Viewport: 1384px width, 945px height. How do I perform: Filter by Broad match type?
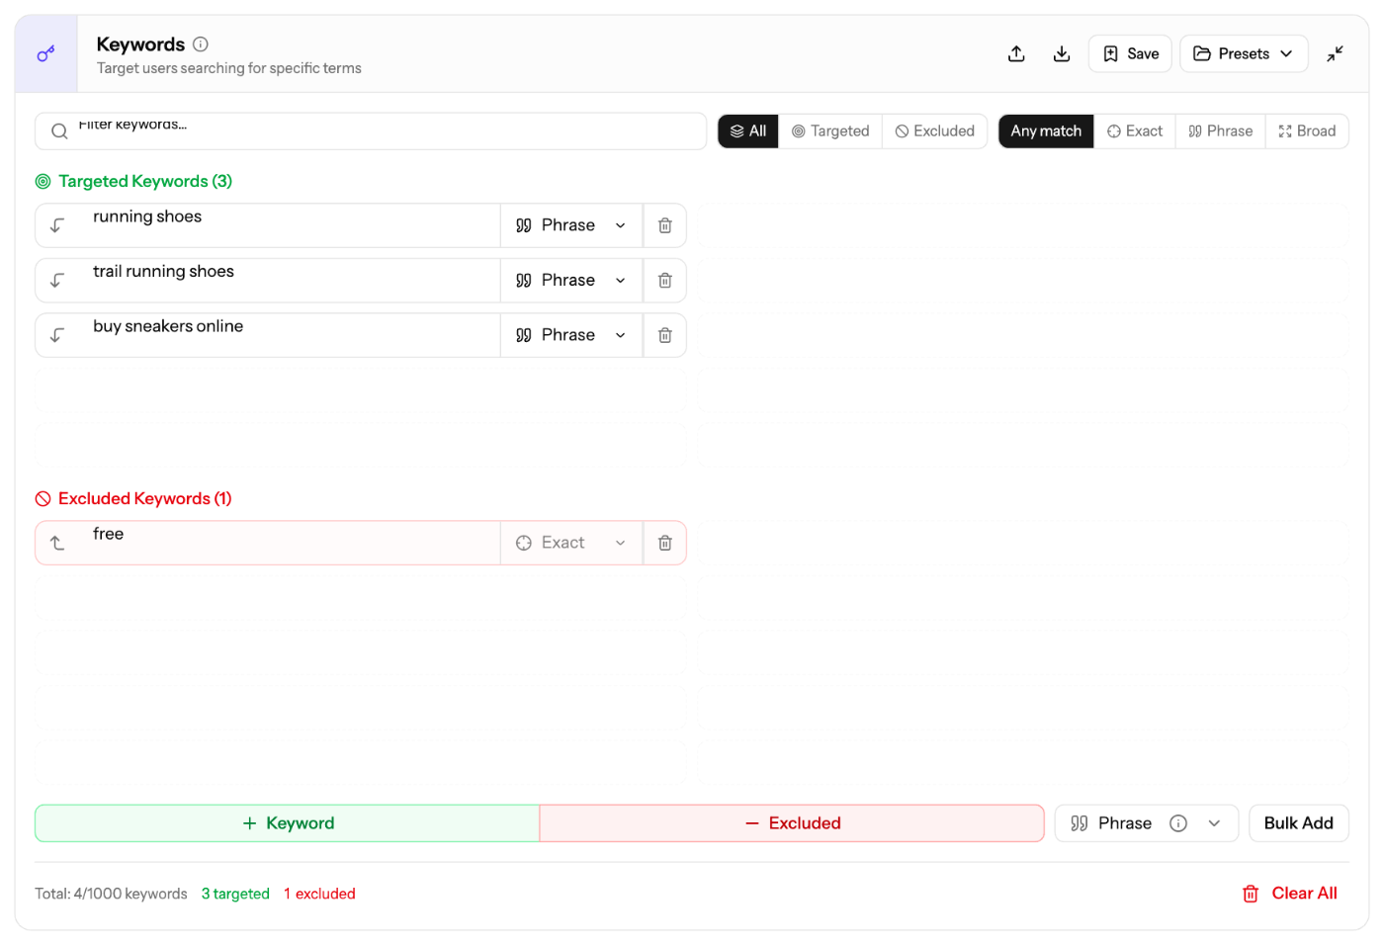(x=1307, y=130)
